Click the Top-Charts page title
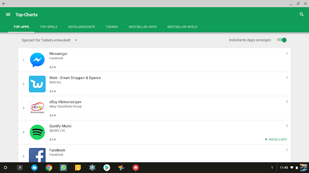 (27, 15)
